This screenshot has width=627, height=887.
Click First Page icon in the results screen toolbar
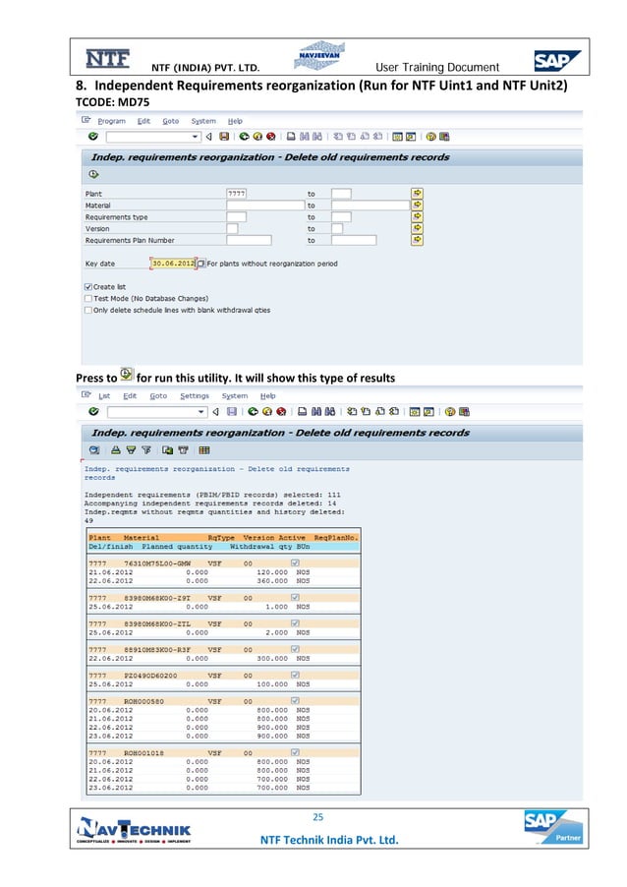(x=352, y=412)
